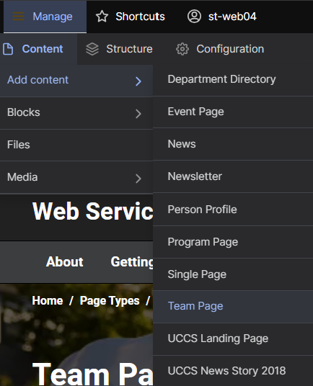This screenshot has width=313, height=386.
Task: Click the user avatar icon
Action: pyautogui.click(x=194, y=17)
